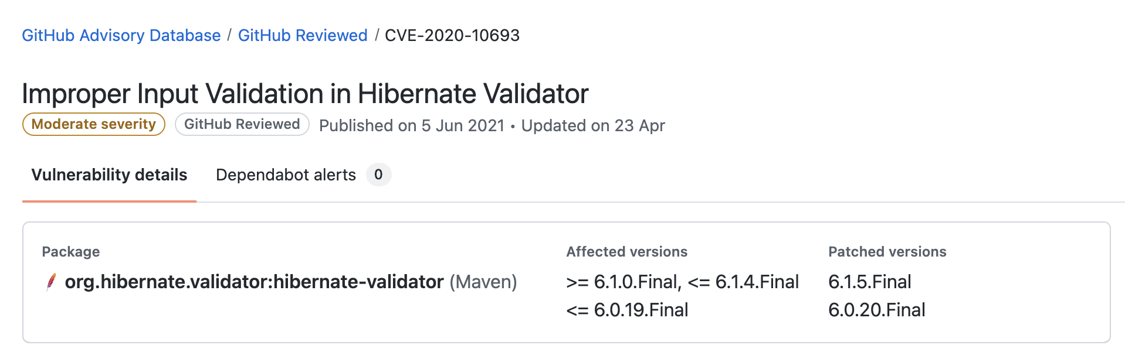Viewport: 1125px width, 362px height.
Task: Click the CVE-2020-10693 breadcrumb text
Action: [x=452, y=35]
